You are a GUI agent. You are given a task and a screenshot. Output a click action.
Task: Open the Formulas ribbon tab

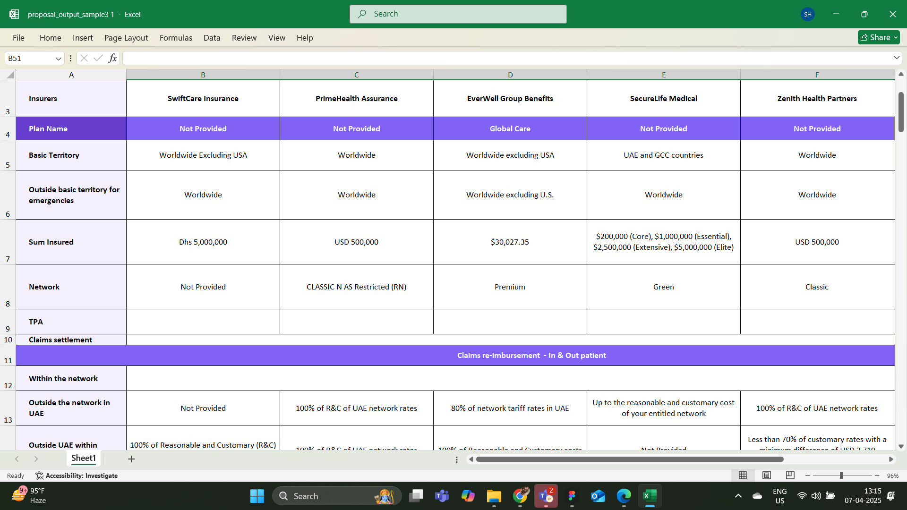pyautogui.click(x=176, y=38)
